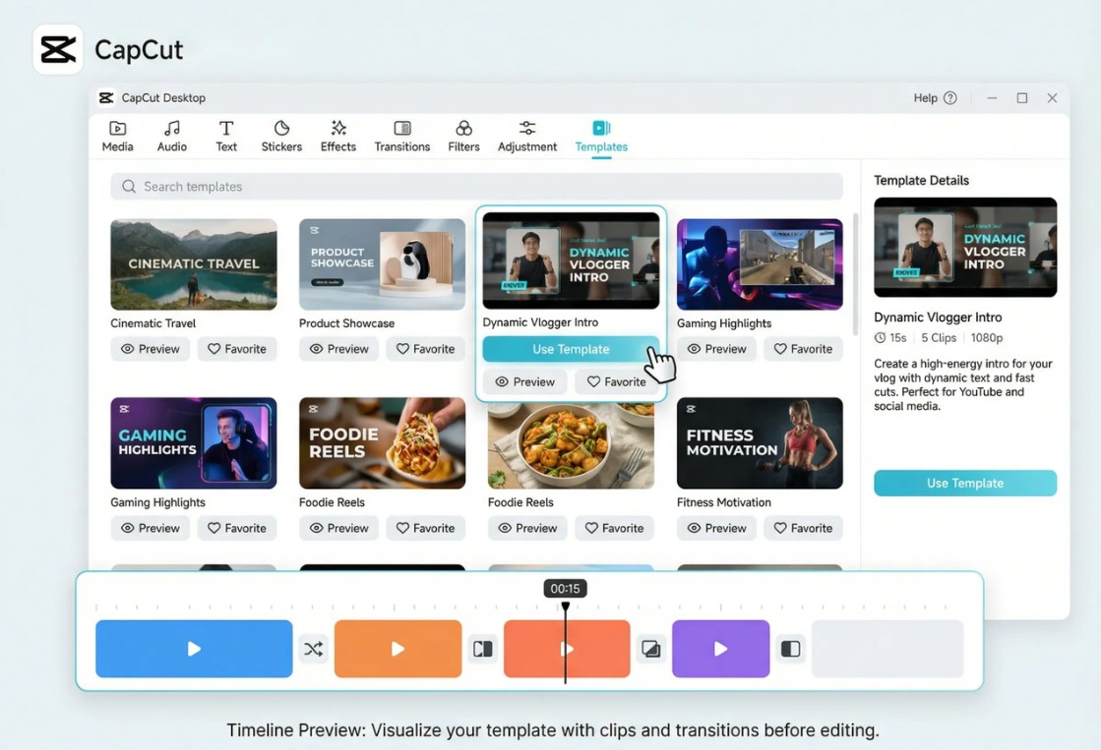
Task: Click Use Template in Template Details panel
Action: point(965,484)
